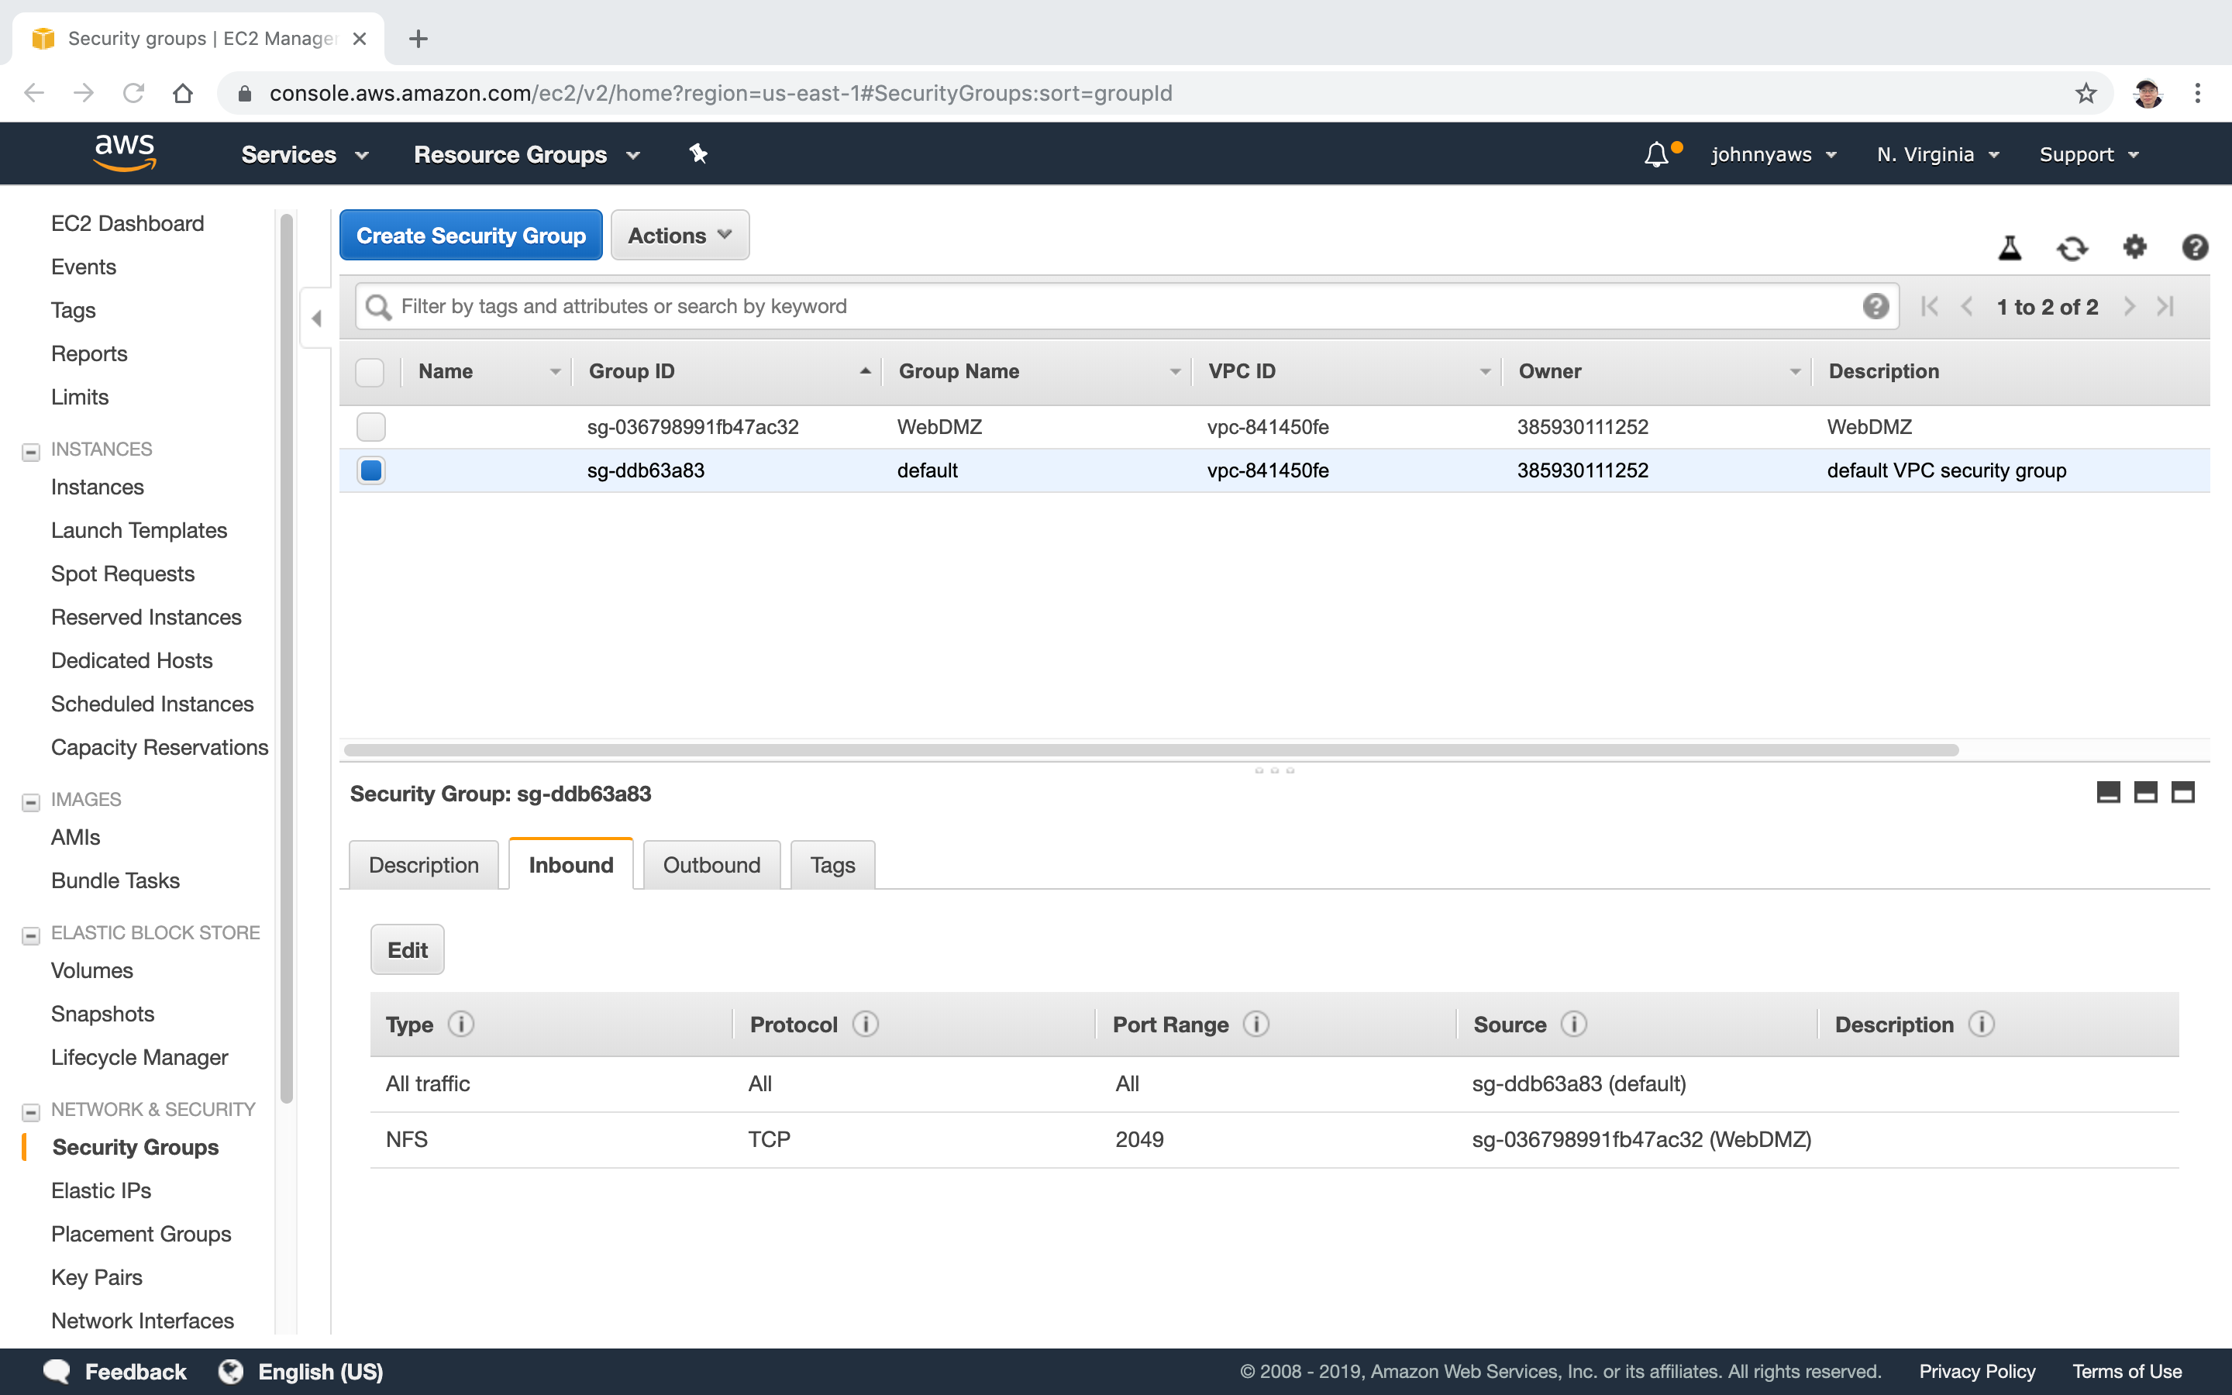Go to previous page of results
2232x1395 pixels.
(1966, 306)
